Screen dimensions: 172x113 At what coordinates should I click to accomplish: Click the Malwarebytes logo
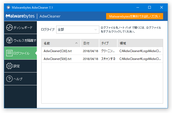pyautogui.click(x=20, y=16)
